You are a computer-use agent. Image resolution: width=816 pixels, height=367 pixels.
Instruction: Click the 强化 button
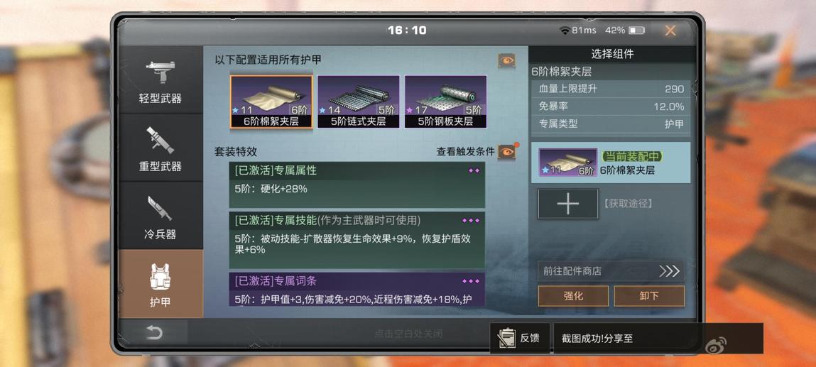pyautogui.click(x=573, y=296)
